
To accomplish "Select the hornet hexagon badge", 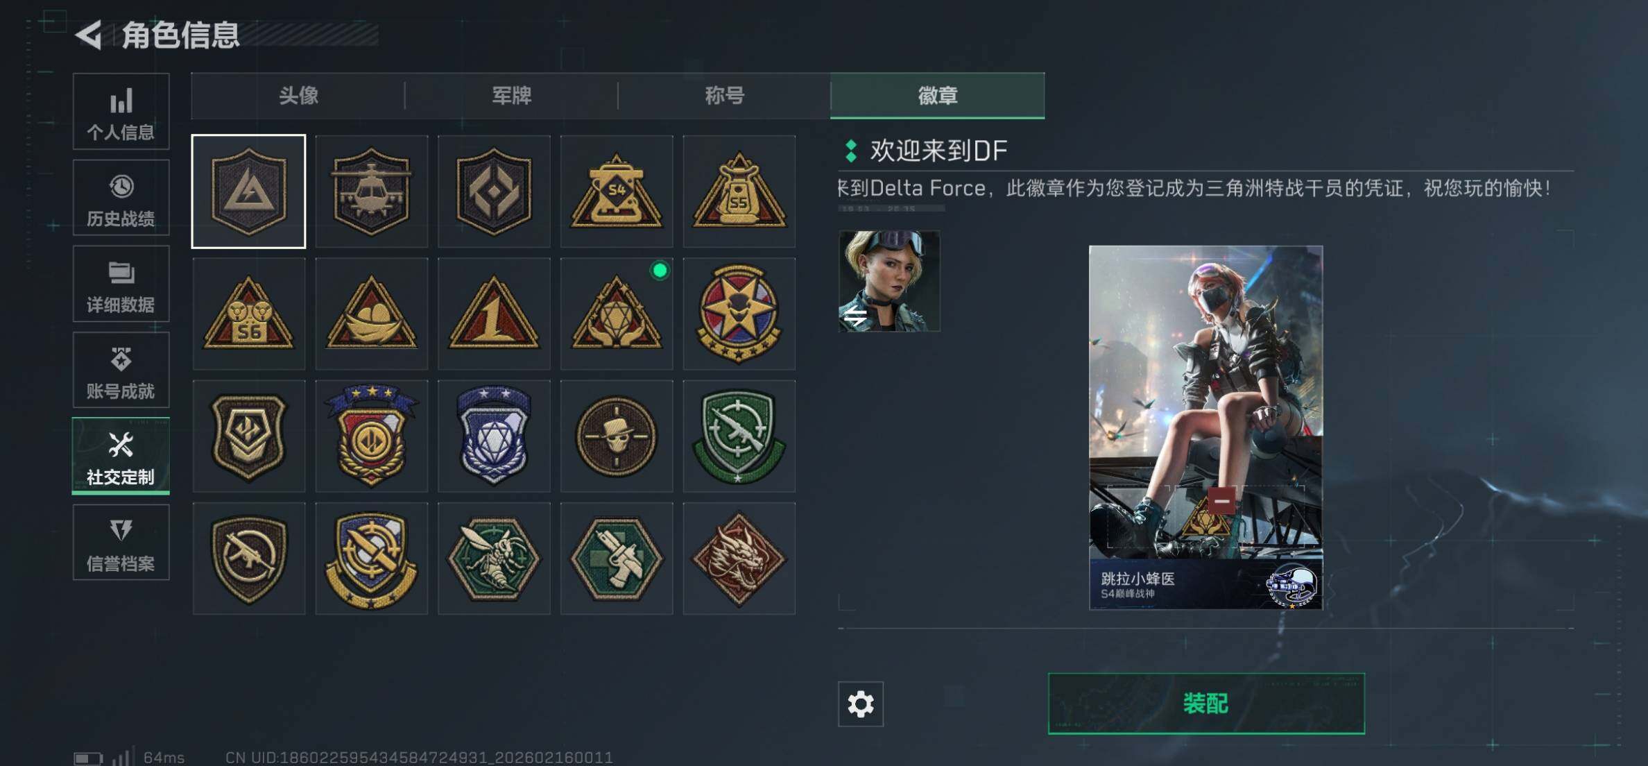I will pyautogui.click(x=494, y=559).
